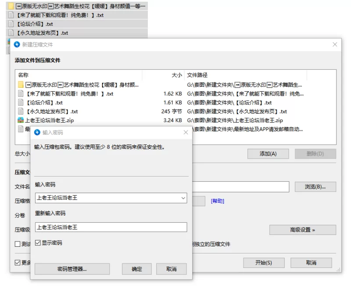Uncheck the 显示密码 checkbox
351x292 pixels.
tap(38, 243)
